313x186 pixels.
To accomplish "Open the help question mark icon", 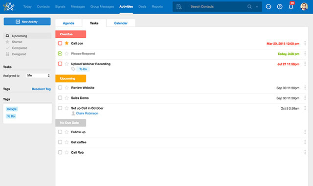I will [280, 6].
